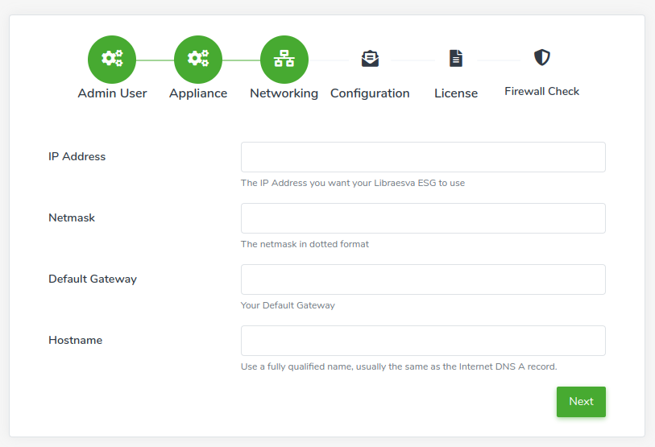Screen dimensions: 655x447
Task: Go to the Admin User step label
Action: (112, 93)
